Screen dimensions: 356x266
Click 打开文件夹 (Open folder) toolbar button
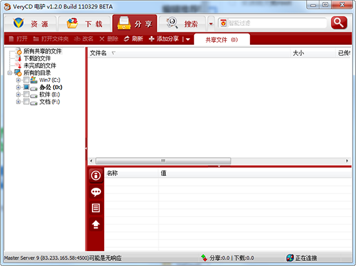50,39
